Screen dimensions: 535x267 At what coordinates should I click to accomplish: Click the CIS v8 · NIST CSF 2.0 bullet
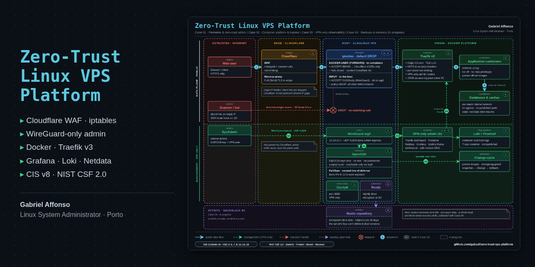click(64, 174)
